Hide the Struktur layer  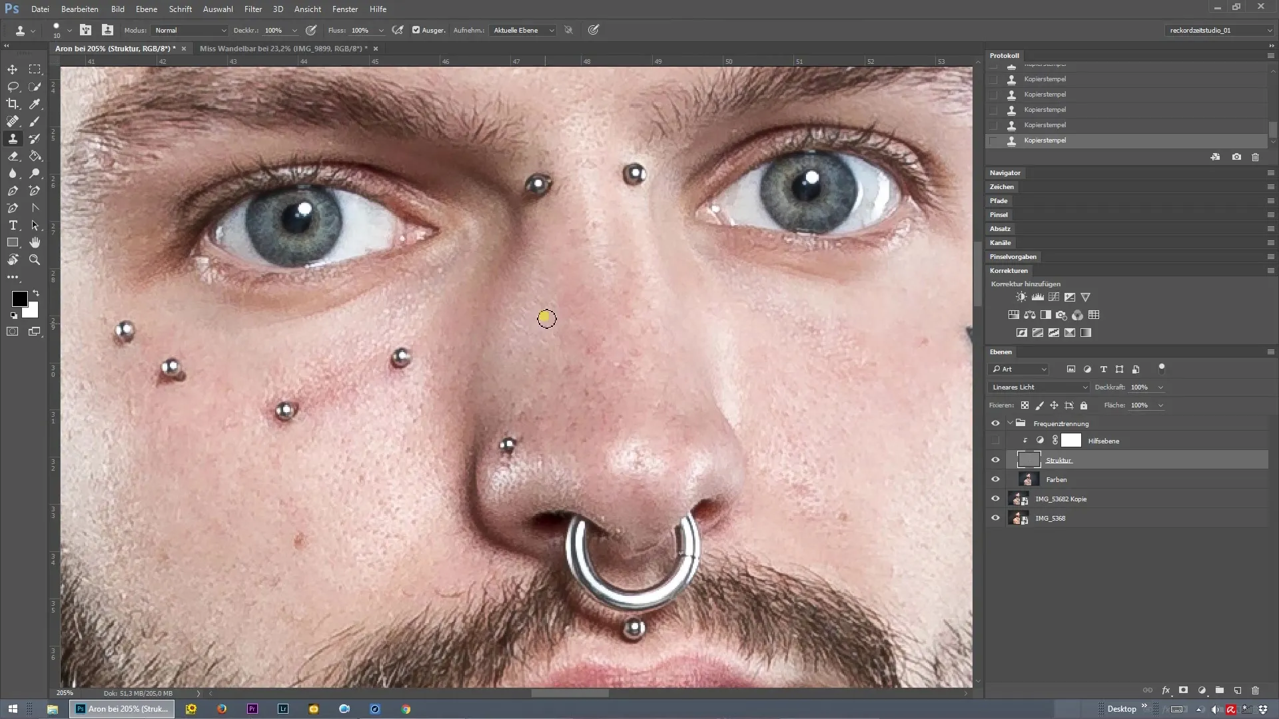pyautogui.click(x=995, y=460)
